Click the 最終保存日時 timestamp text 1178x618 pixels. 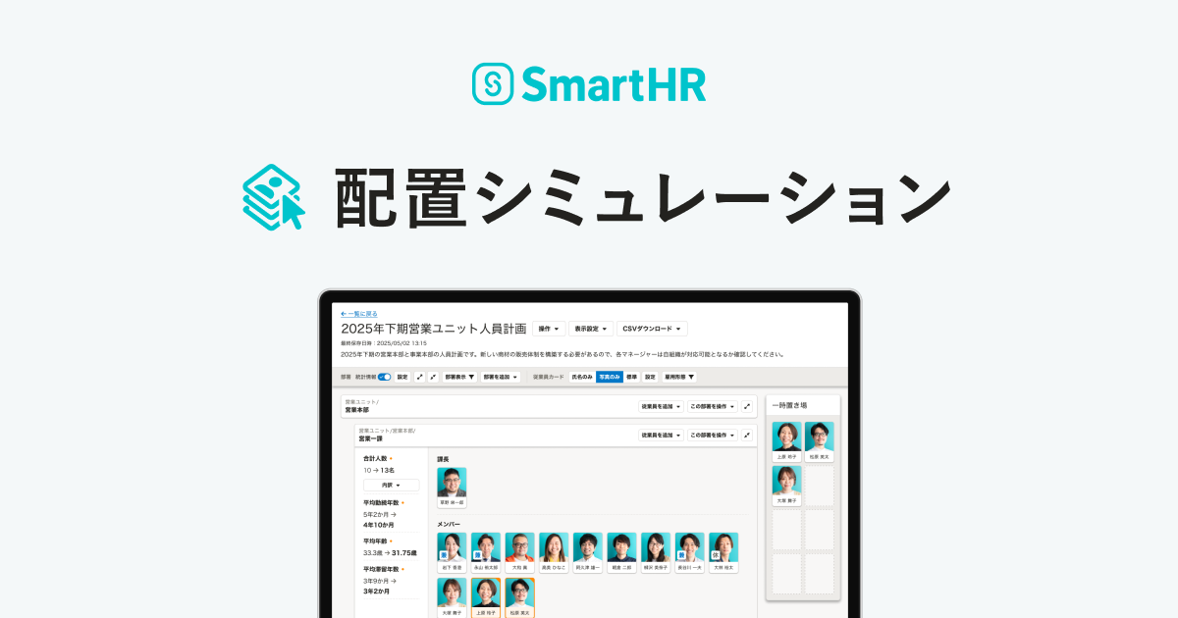coord(384,343)
